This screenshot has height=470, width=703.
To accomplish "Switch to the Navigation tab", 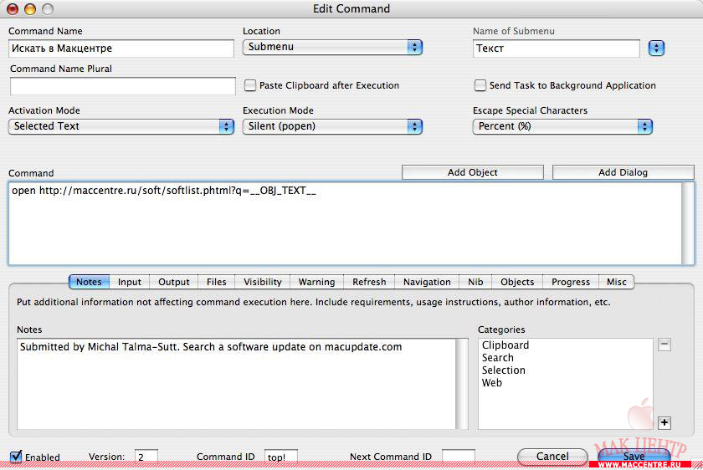I will coord(427,282).
